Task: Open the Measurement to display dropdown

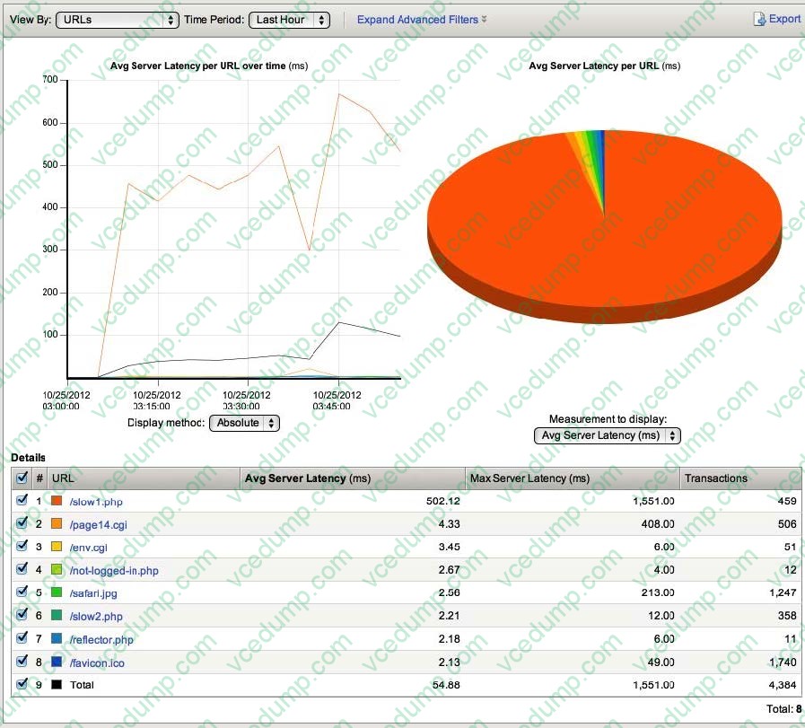Action: pyautogui.click(x=607, y=435)
